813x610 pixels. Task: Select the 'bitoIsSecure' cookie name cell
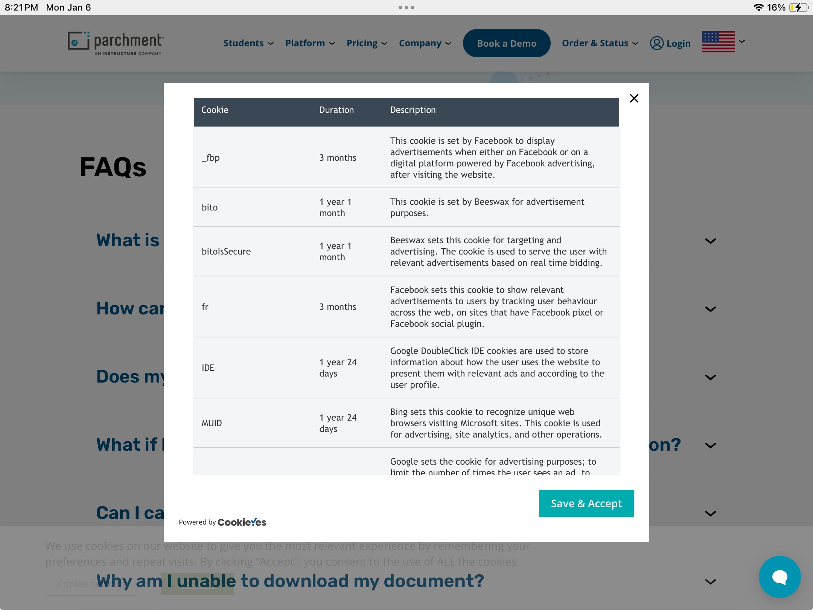point(226,252)
